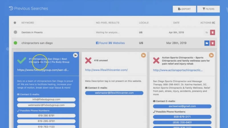
Task: Click the Locale column header
Action: point(144,23)
